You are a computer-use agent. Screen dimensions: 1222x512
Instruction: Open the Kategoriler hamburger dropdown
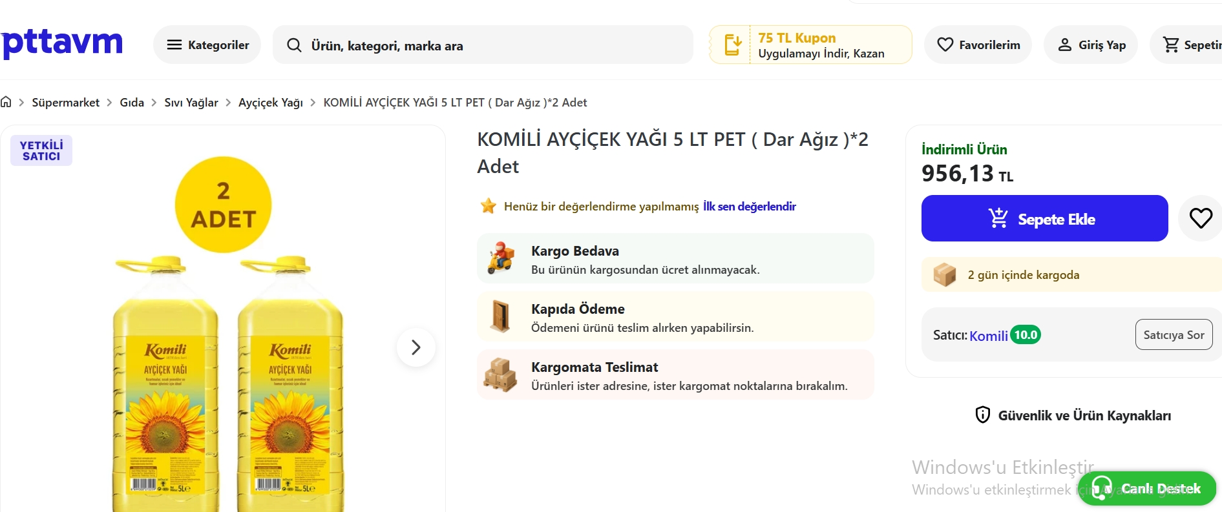[174, 45]
